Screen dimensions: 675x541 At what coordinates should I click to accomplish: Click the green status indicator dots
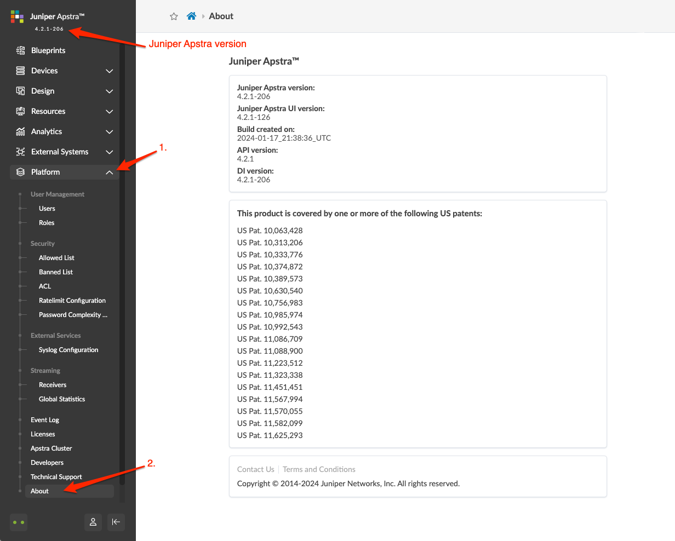click(x=19, y=522)
